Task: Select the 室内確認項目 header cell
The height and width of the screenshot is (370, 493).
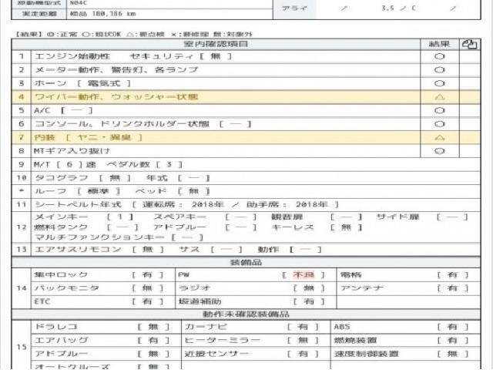Action: pyautogui.click(x=216, y=44)
